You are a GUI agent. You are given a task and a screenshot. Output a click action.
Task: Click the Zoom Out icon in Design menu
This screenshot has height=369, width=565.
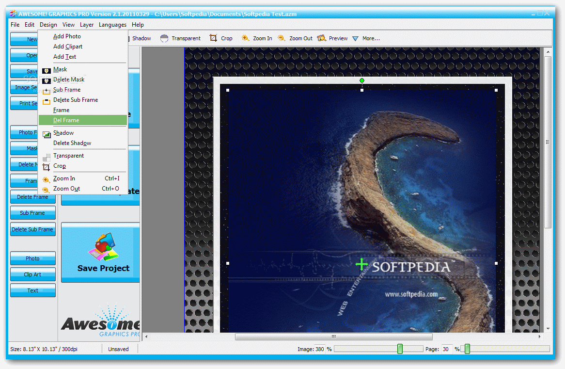(x=46, y=190)
